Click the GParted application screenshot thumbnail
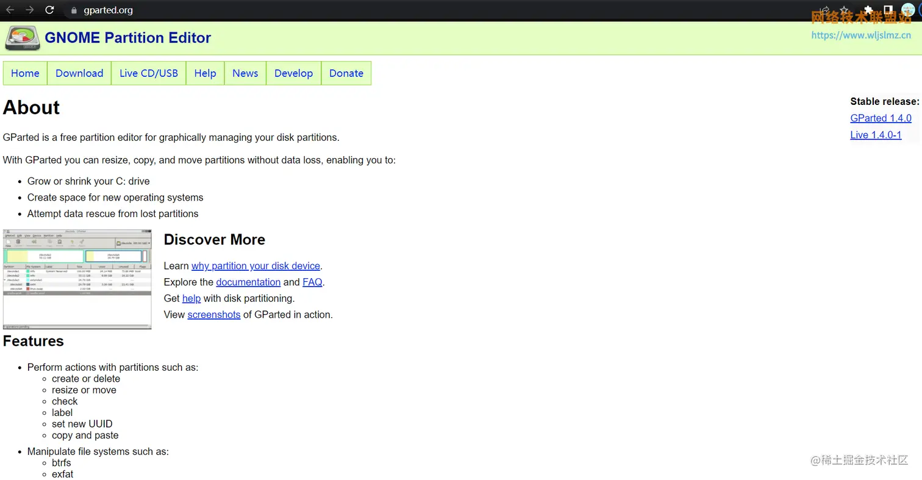The height and width of the screenshot is (480, 922). click(x=77, y=279)
